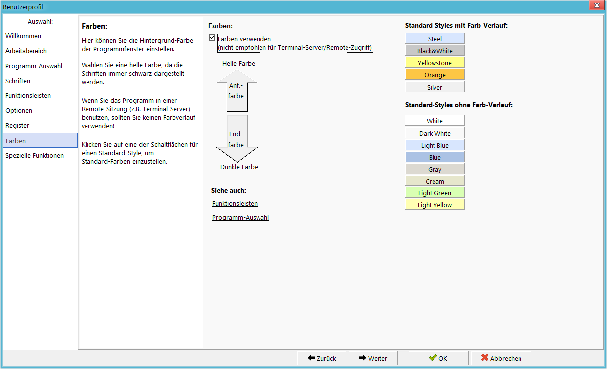This screenshot has width=607, height=369.
Task: Open the Funktionsleisten link
Action: click(235, 204)
